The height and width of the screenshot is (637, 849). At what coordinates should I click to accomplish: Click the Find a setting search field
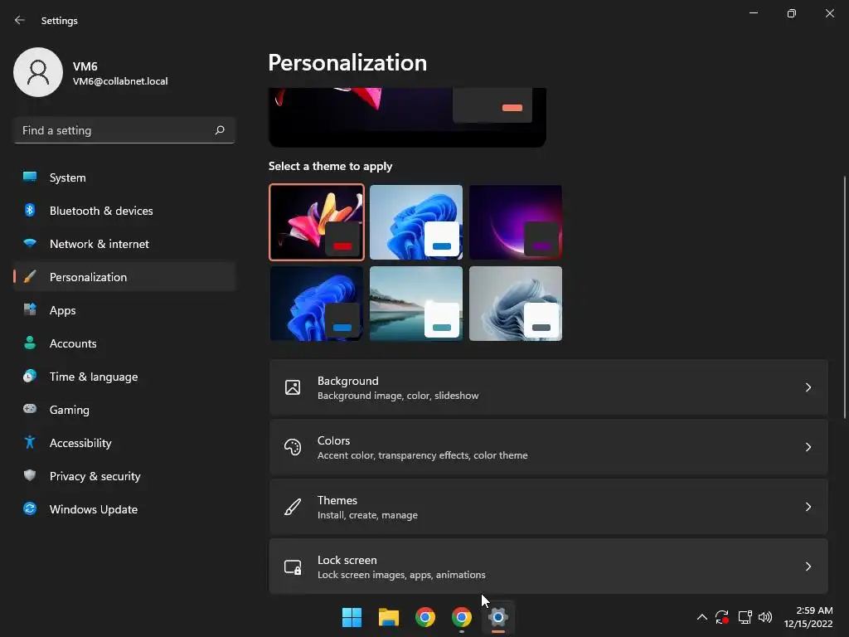124,130
